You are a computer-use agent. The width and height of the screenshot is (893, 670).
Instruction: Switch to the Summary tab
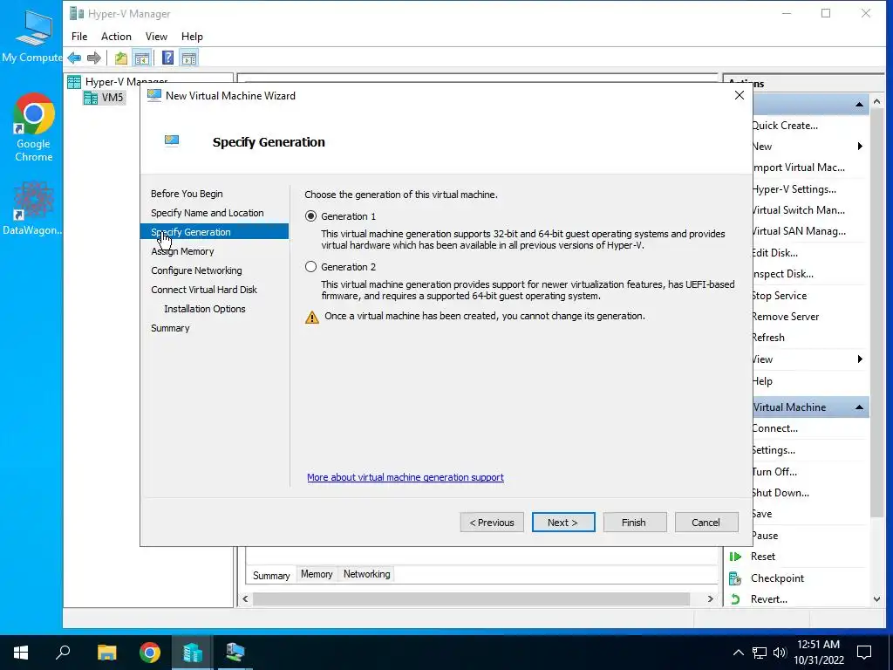pyautogui.click(x=271, y=576)
